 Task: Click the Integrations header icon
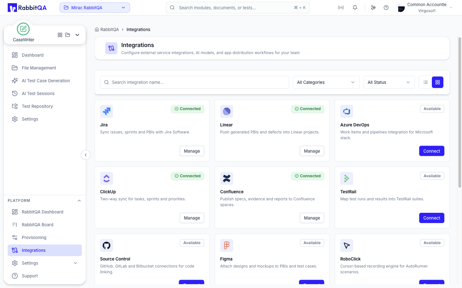click(x=111, y=48)
